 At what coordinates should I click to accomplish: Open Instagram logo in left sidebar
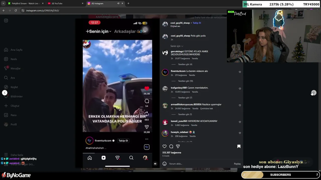6,20
